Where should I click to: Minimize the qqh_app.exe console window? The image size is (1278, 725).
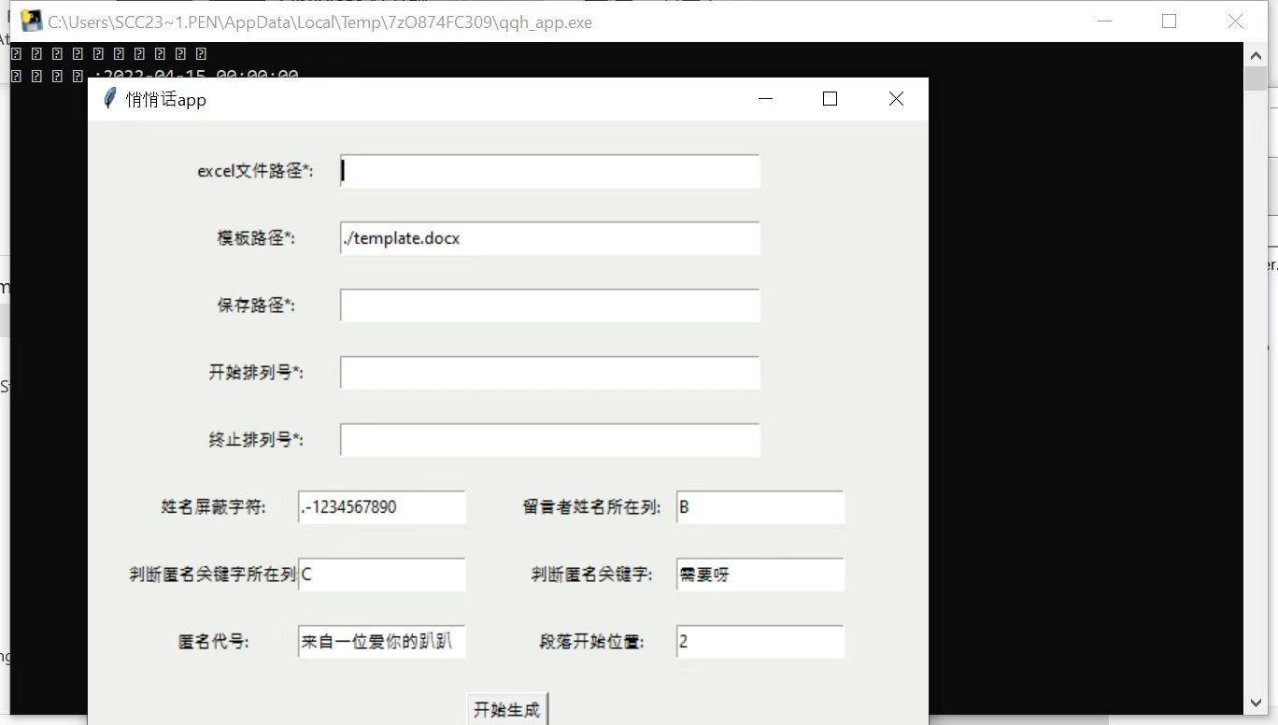pos(1105,21)
